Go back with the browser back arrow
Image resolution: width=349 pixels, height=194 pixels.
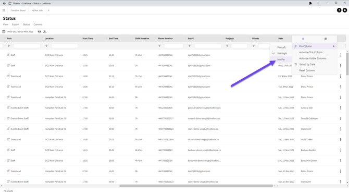(x=4, y=3)
